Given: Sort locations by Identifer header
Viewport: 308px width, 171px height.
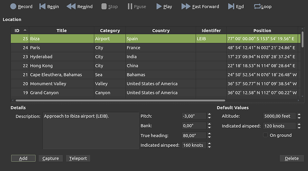Looking at the screenshot, I should [x=211, y=31].
